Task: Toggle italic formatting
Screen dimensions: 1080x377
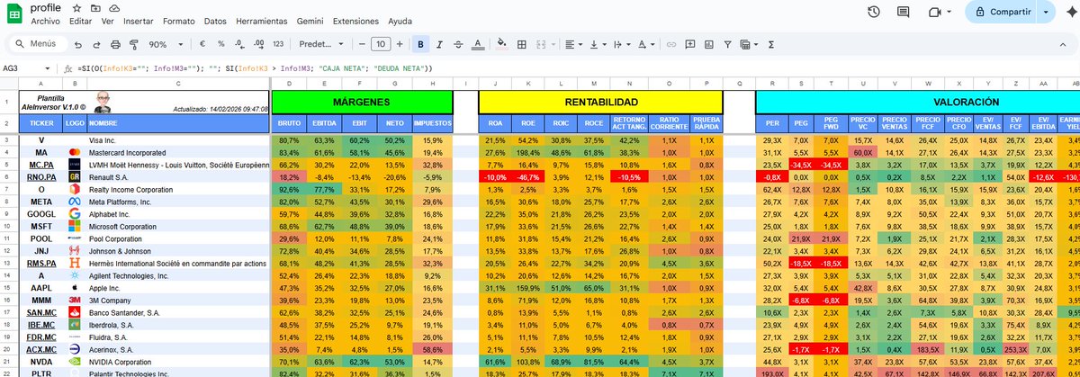Action: [440, 43]
